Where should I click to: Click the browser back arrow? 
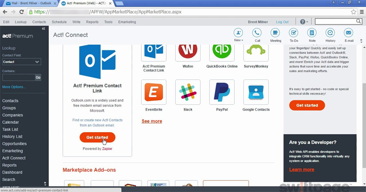point(5,12)
